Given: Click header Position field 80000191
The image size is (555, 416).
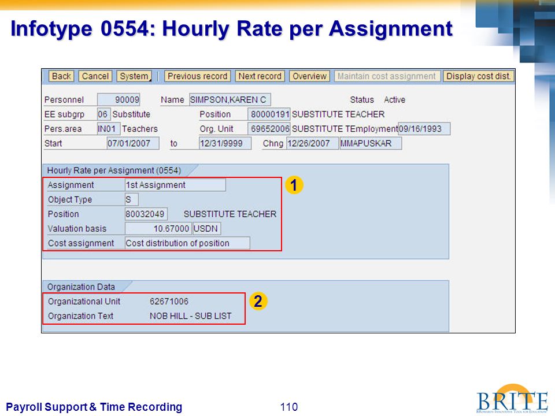Looking at the screenshot, I should pyautogui.click(x=269, y=114).
